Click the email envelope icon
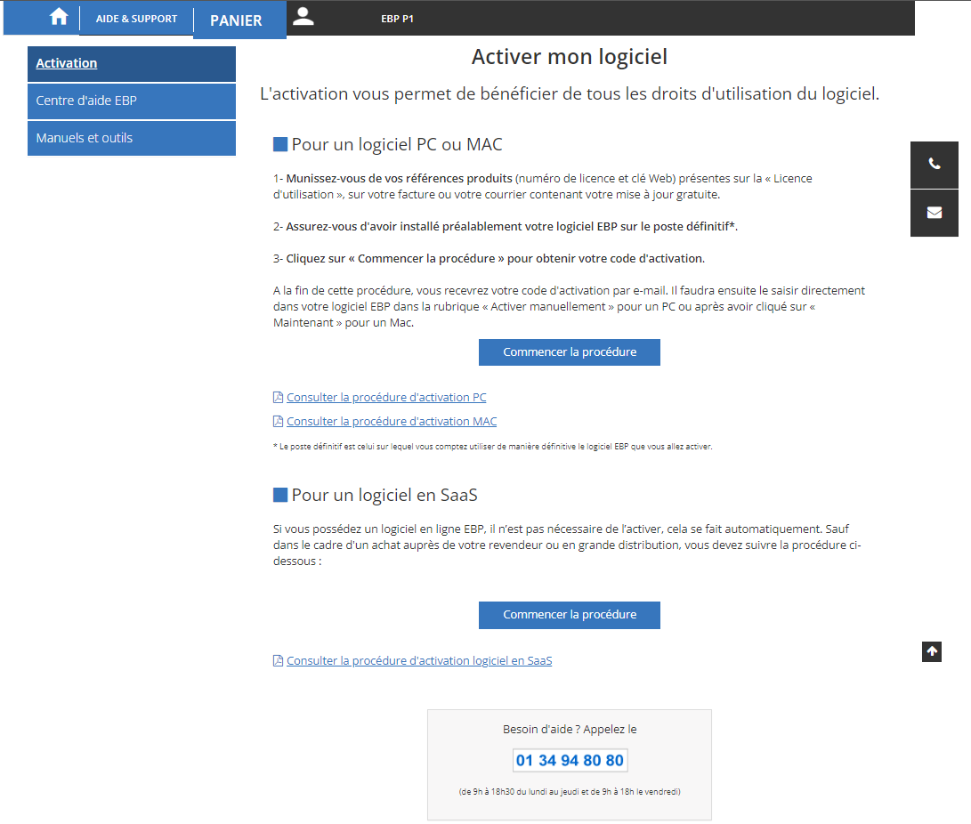Screen dimensions: 971x824 [x=934, y=213]
